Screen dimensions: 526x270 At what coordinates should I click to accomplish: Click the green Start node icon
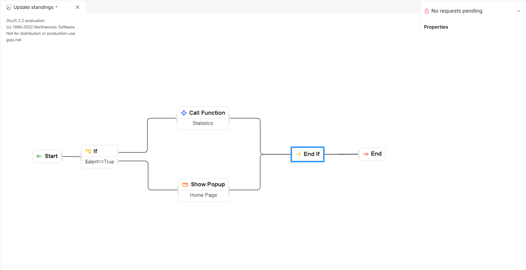pyautogui.click(x=39, y=156)
